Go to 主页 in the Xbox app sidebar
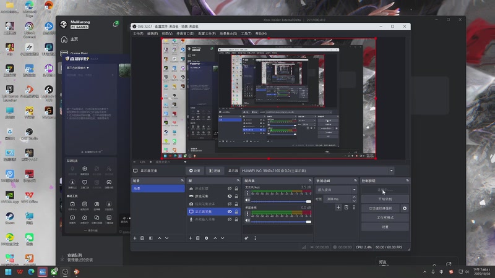Image resolution: width=495 pixels, height=278 pixels. click(69, 39)
